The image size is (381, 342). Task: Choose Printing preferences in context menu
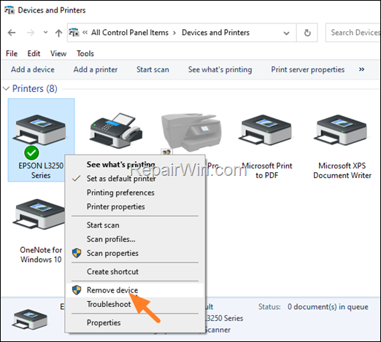(x=135, y=193)
